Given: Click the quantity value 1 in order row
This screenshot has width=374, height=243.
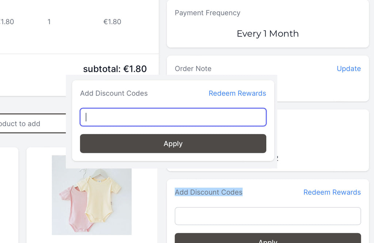Looking at the screenshot, I should click(x=49, y=22).
